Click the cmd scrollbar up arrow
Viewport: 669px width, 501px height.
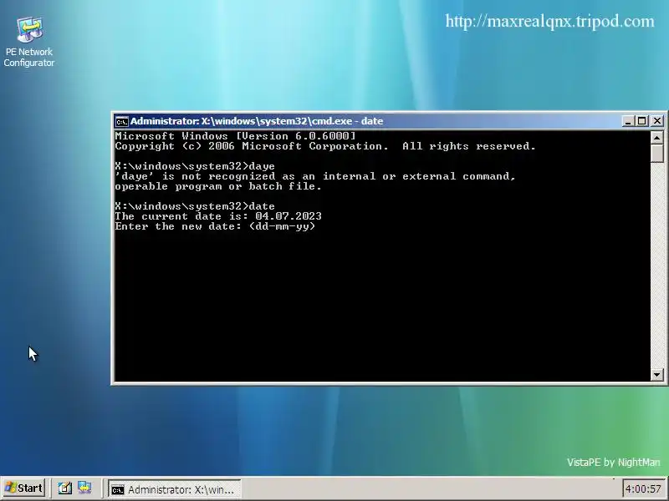tap(656, 138)
